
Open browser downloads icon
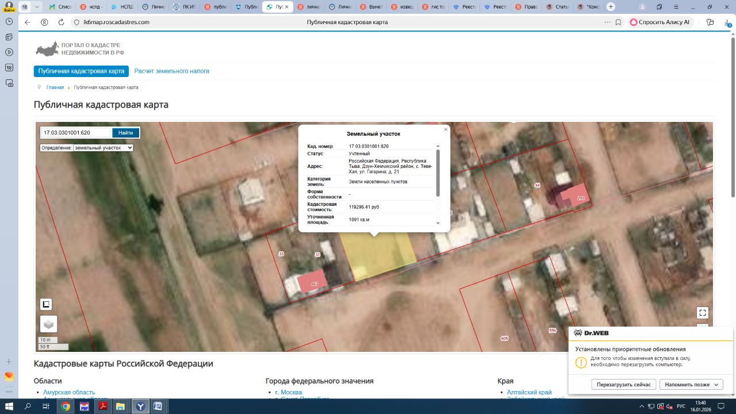(727, 22)
